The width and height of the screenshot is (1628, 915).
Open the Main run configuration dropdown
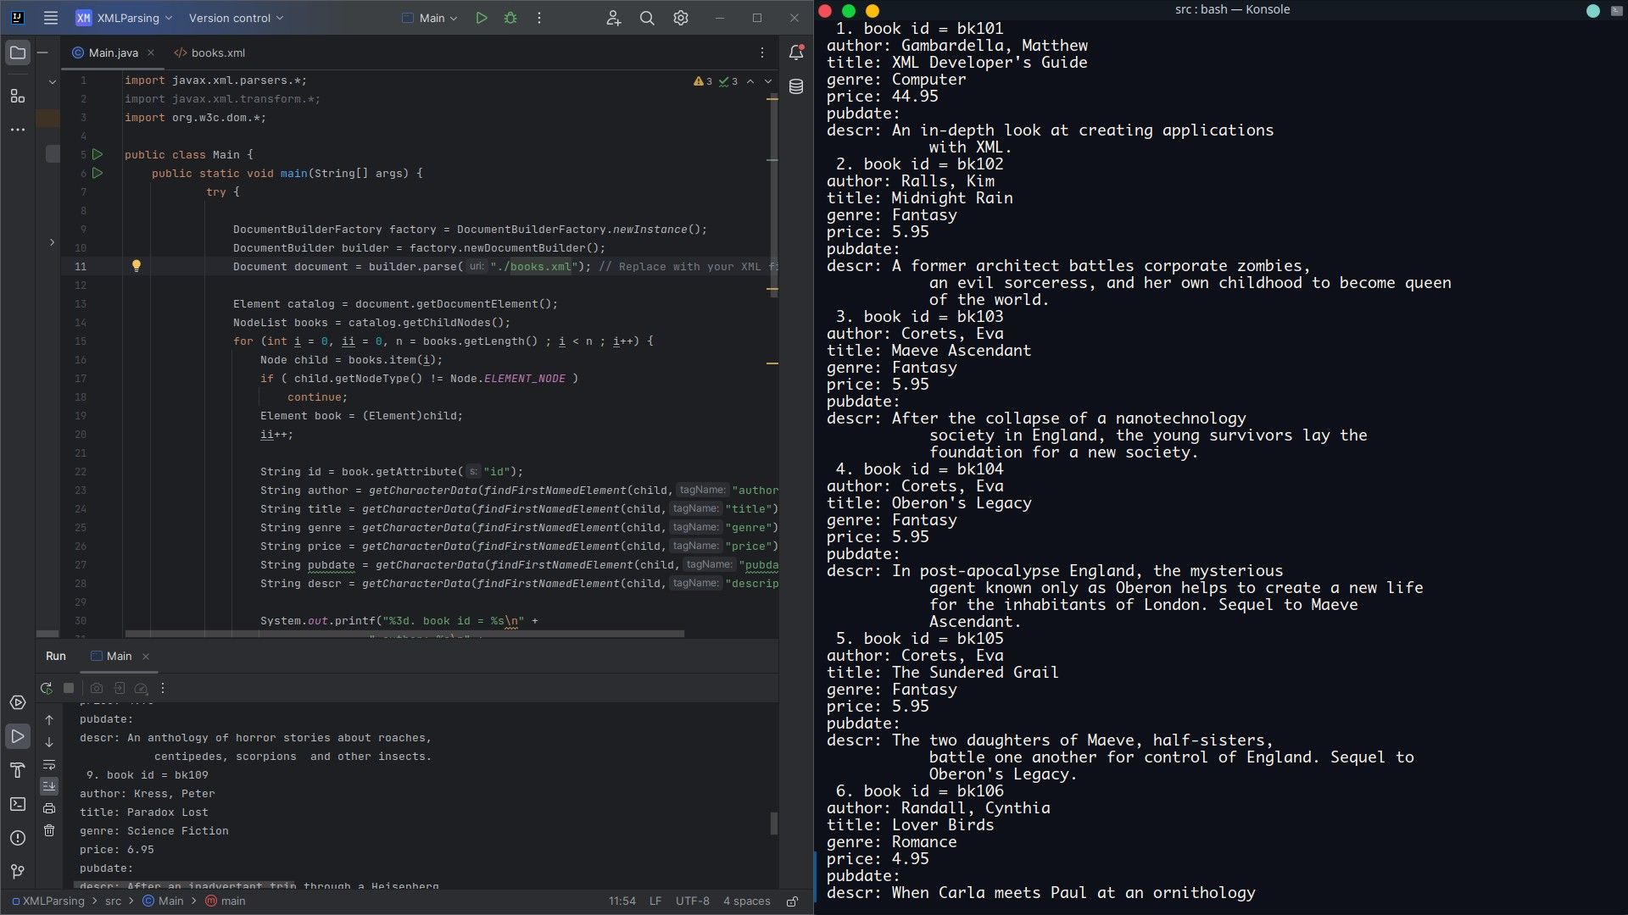tap(428, 17)
